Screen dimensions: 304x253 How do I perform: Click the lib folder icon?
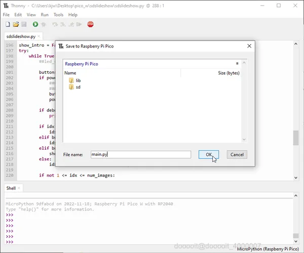tap(71, 80)
